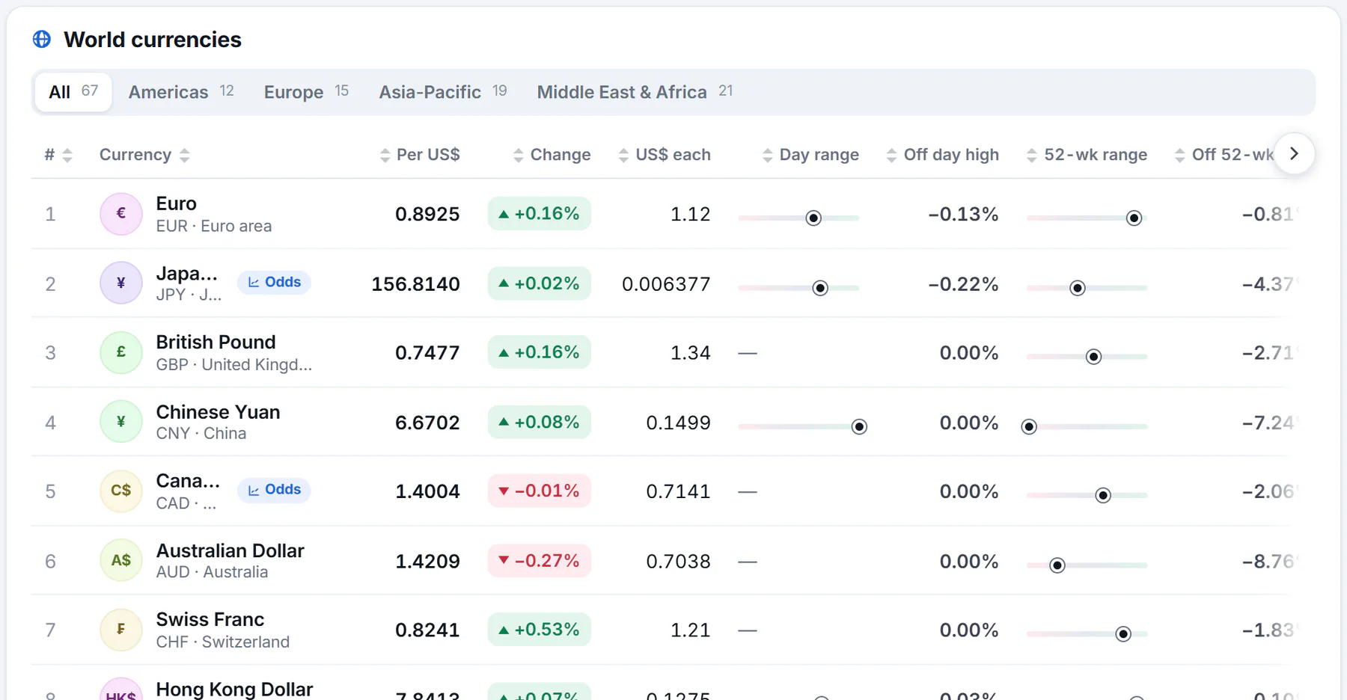Screen dimensions: 1347x700
Task: Click the Japanese Yen symbol icon
Action: (x=121, y=283)
